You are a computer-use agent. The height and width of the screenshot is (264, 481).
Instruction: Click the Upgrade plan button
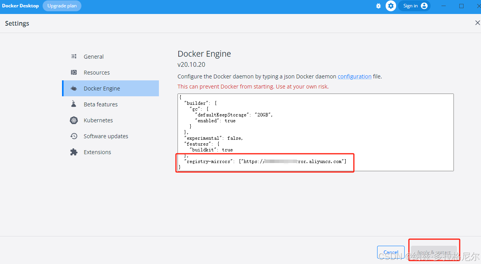pyautogui.click(x=62, y=6)
